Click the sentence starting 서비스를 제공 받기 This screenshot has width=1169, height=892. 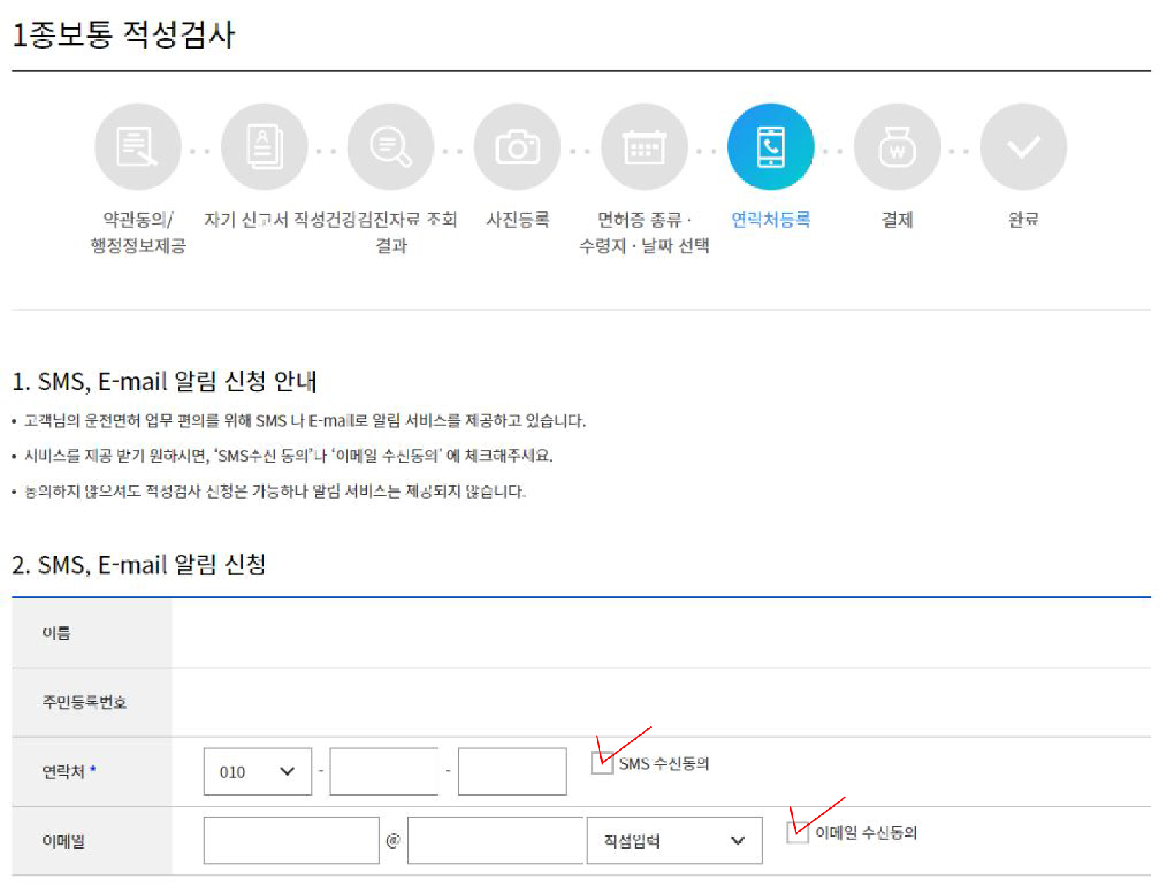click(x=289, y=456)
